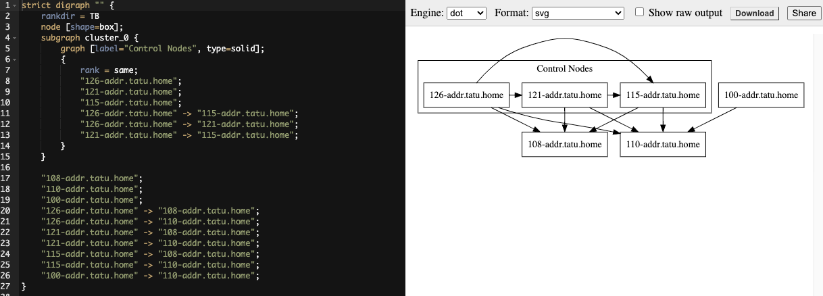Click the 115-addr.tatu.home graph node
This screenshot has height=296, width=823.
click(x=663, y=95)
